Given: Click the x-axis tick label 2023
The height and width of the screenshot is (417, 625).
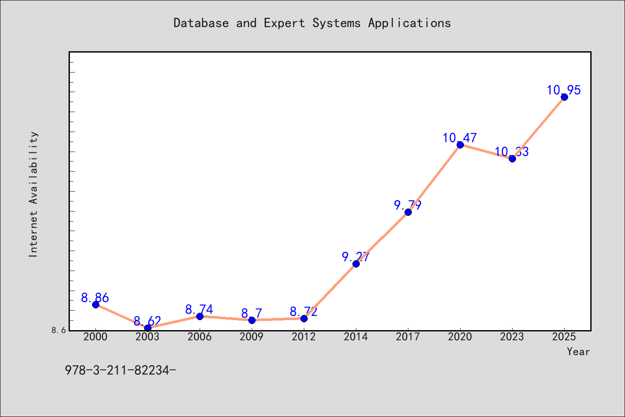Looking at the screenshot, I should point(512,337).
